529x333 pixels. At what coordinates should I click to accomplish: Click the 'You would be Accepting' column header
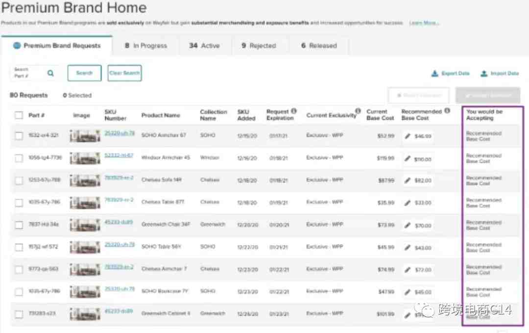point(484,115)
